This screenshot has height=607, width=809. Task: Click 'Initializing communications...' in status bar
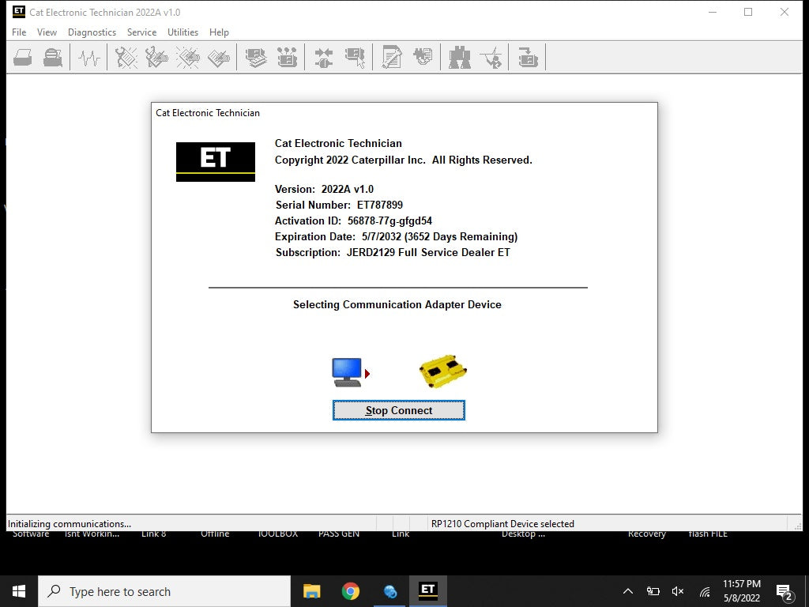point(70,524)
